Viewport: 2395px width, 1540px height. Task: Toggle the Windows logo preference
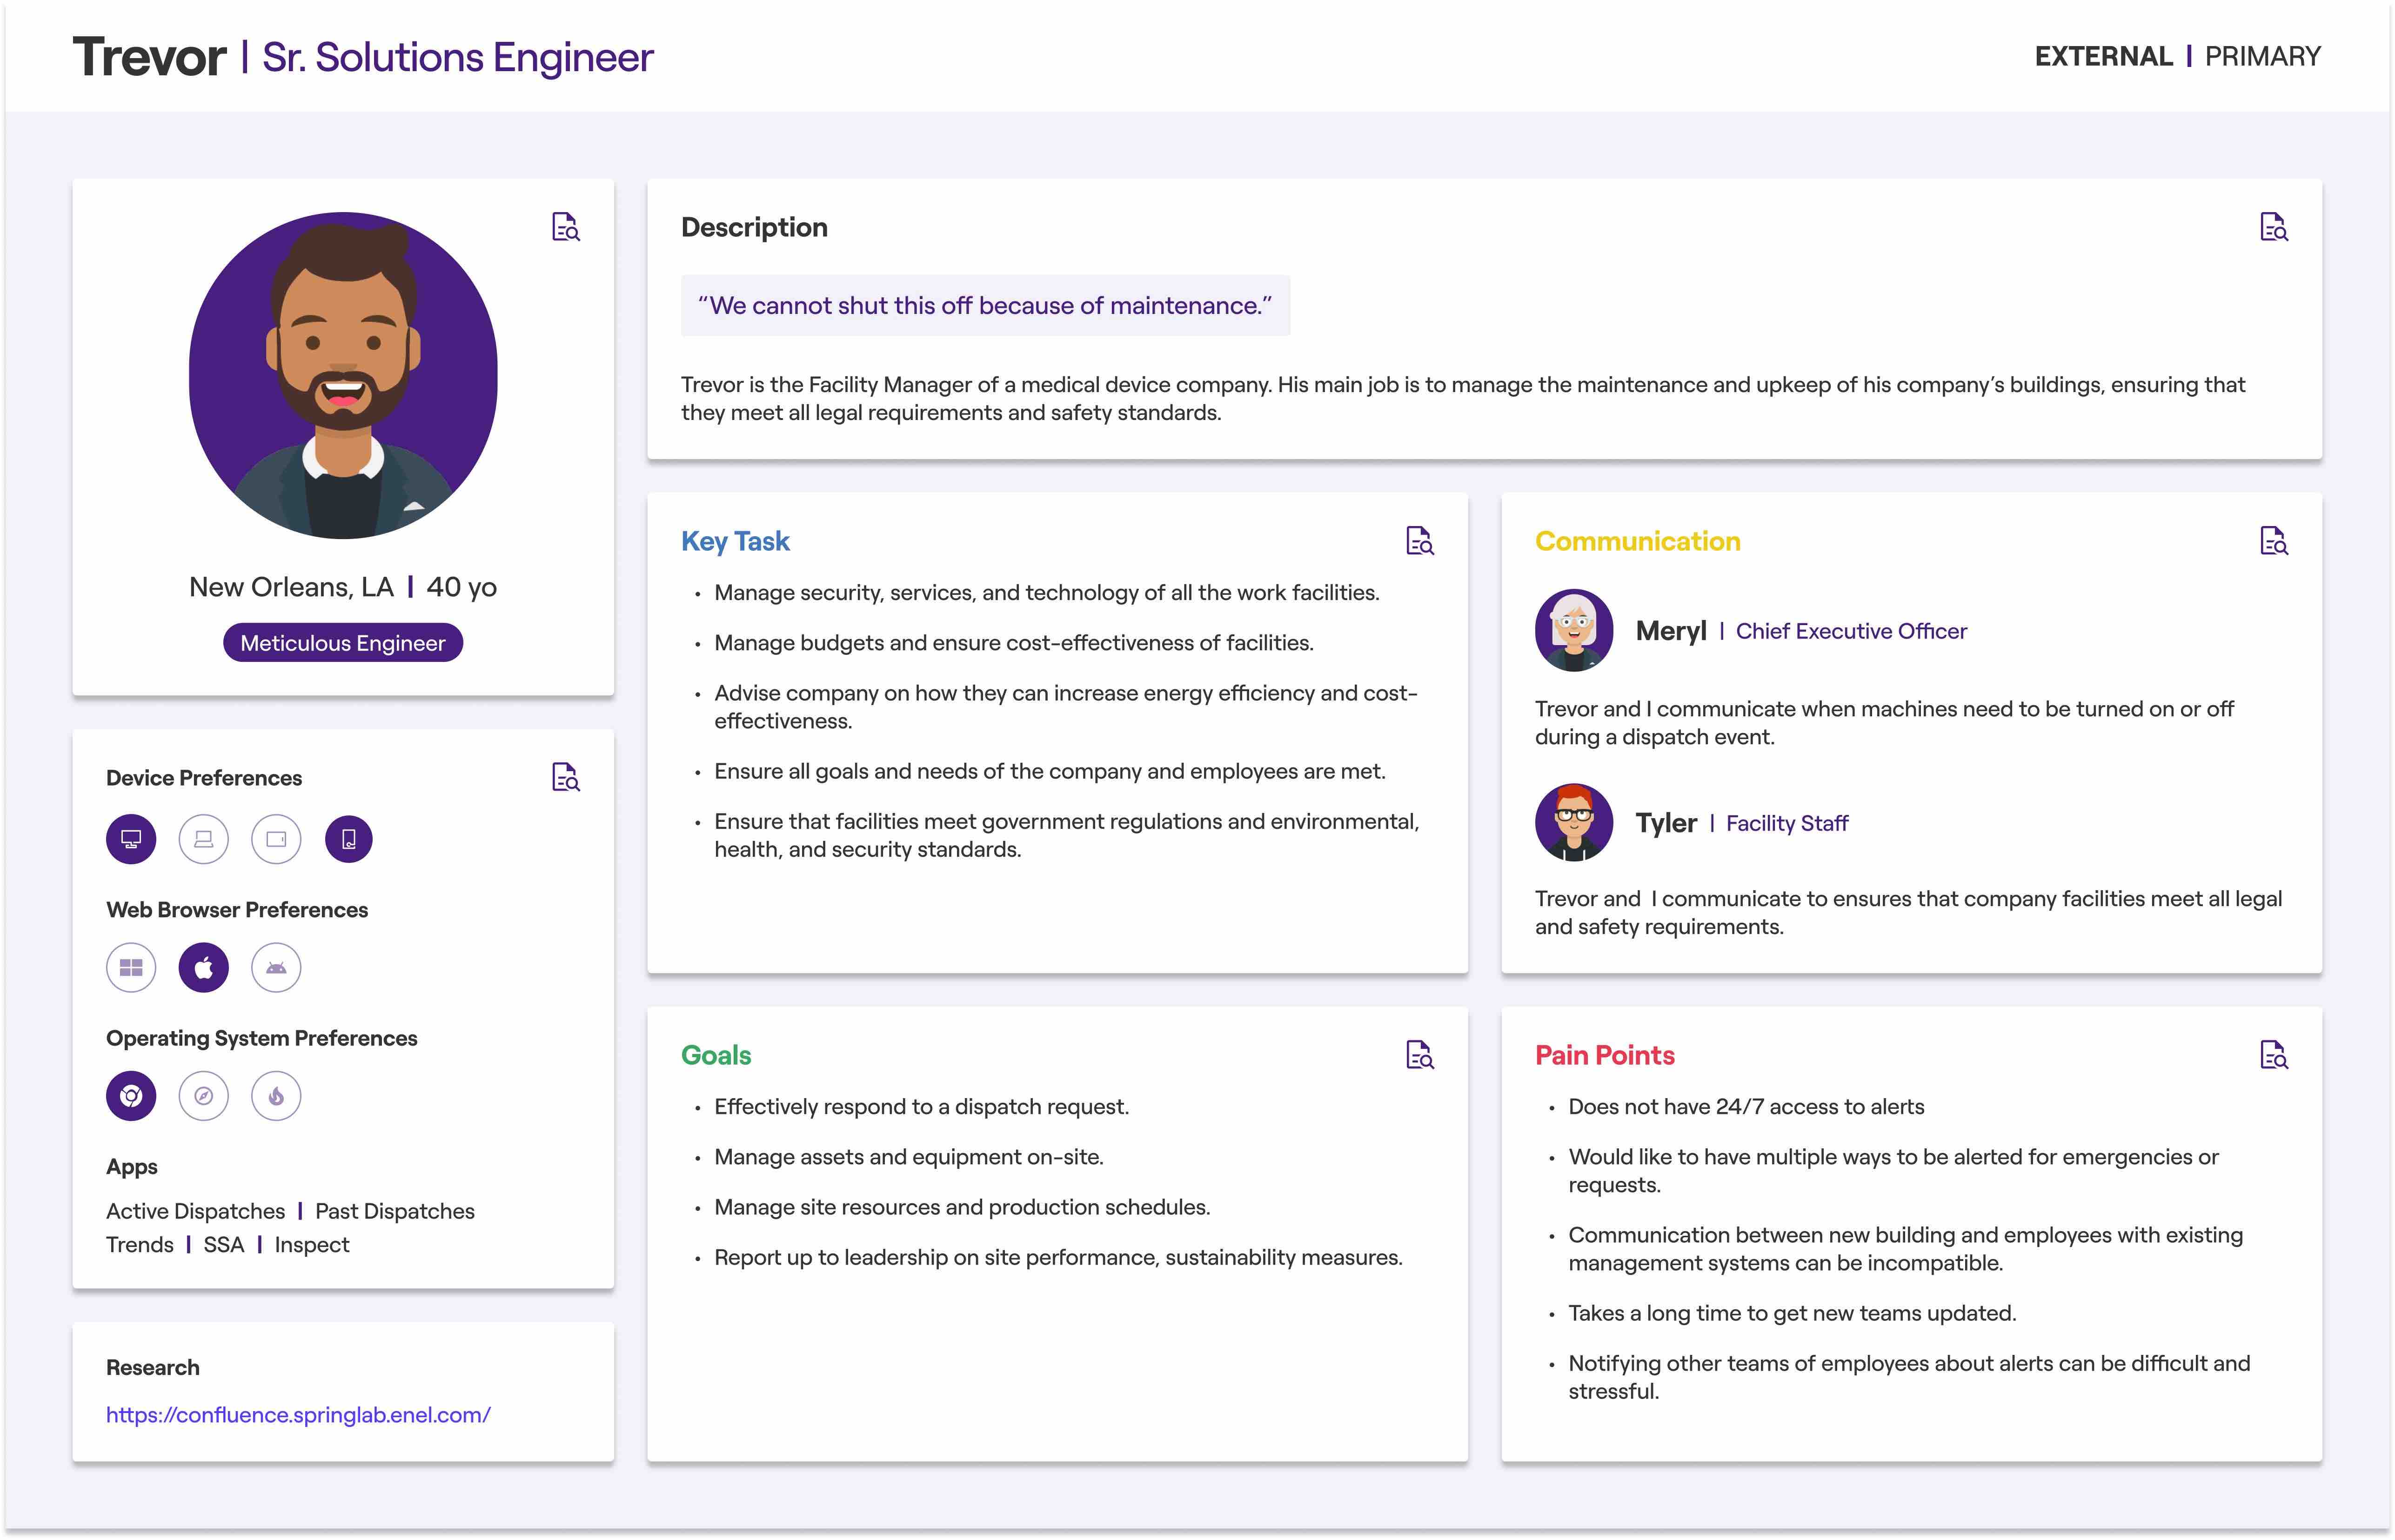tap(131, 968)
